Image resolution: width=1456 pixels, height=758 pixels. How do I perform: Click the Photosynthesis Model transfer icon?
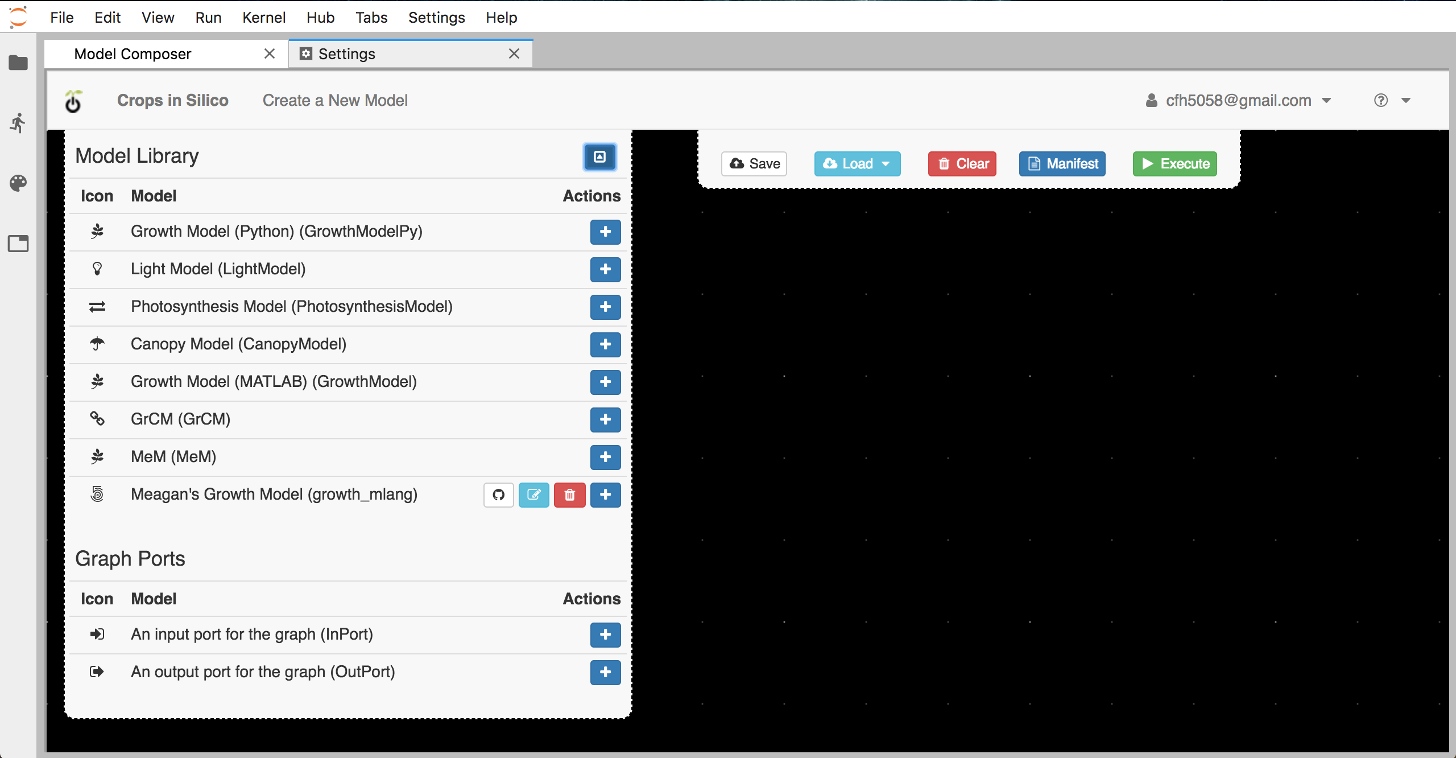[x=96, y=306]
